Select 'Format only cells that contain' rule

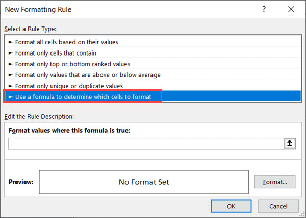click(56, 53)
